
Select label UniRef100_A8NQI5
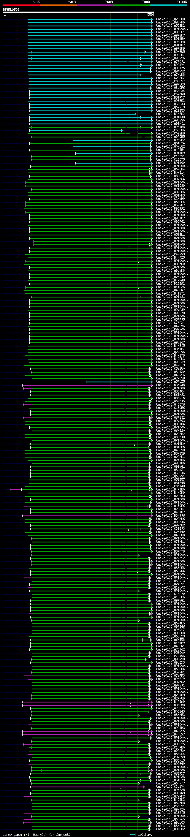tap(170, 398)
